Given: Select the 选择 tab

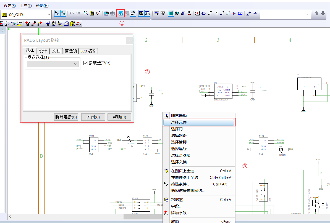Looking at the screenshot, I should [x=30, y=51].
